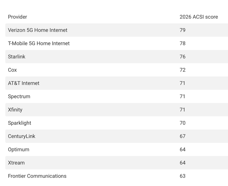Select the Xtream row
228x186 pixels.
(117, 163)
